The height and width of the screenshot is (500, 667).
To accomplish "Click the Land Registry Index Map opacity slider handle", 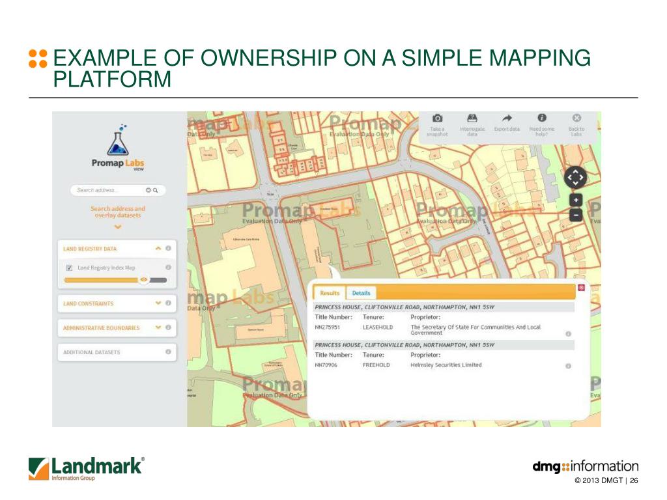I will [x=144, y=280].
